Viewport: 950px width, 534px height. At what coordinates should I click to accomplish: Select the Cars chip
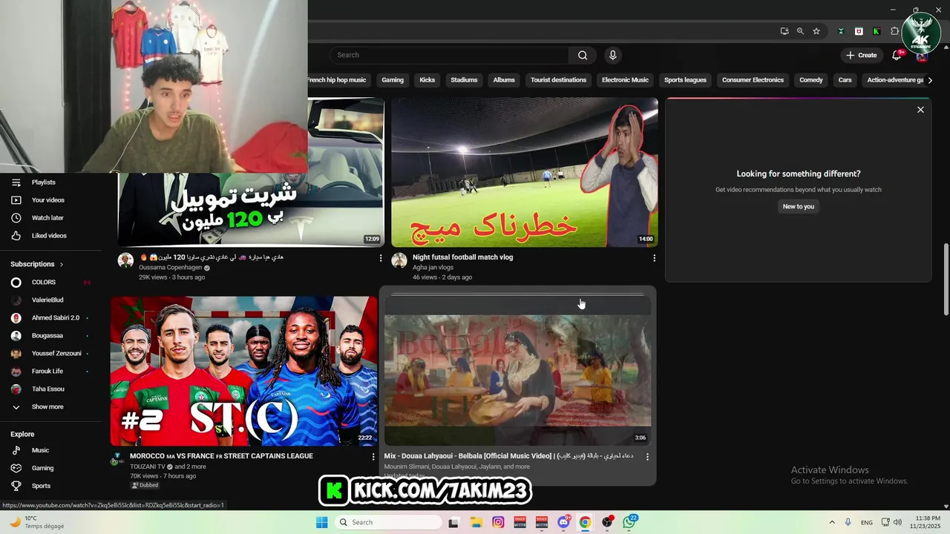point(845,80)
